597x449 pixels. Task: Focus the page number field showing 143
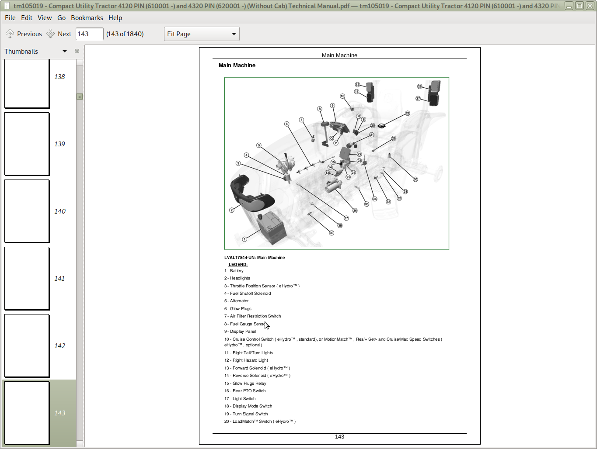[x=90, y=34]
